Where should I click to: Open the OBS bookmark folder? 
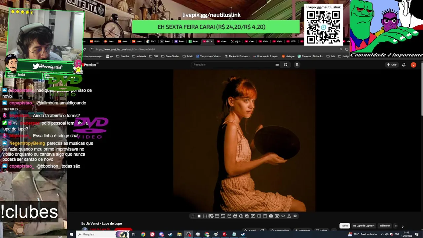(x=154, y=56)
